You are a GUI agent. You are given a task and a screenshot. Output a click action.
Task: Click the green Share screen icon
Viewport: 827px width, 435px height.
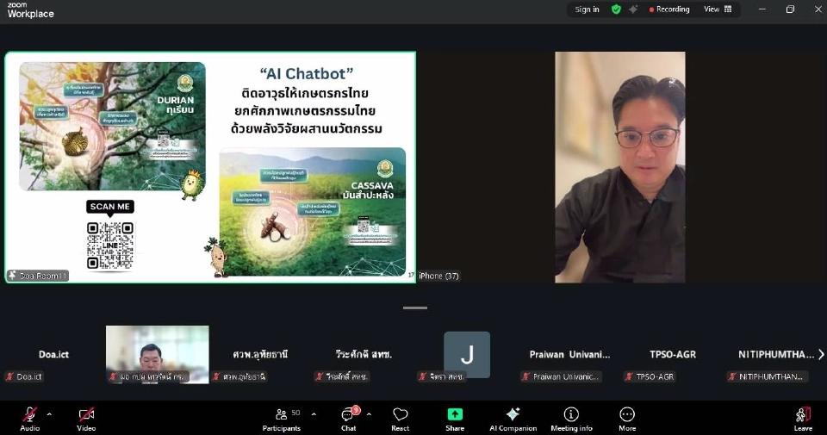click(455, 414)
